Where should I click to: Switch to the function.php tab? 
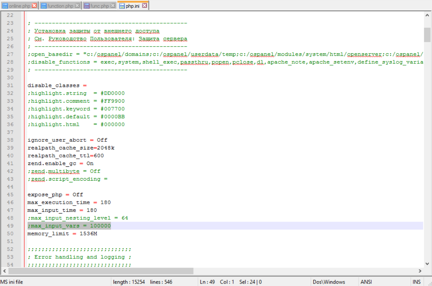tap(60, 6)
